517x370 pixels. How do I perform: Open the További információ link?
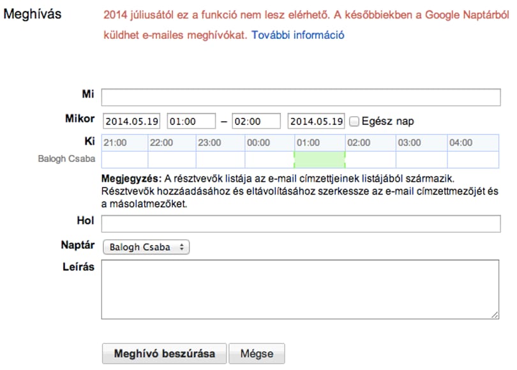click(x=297, y=35)
